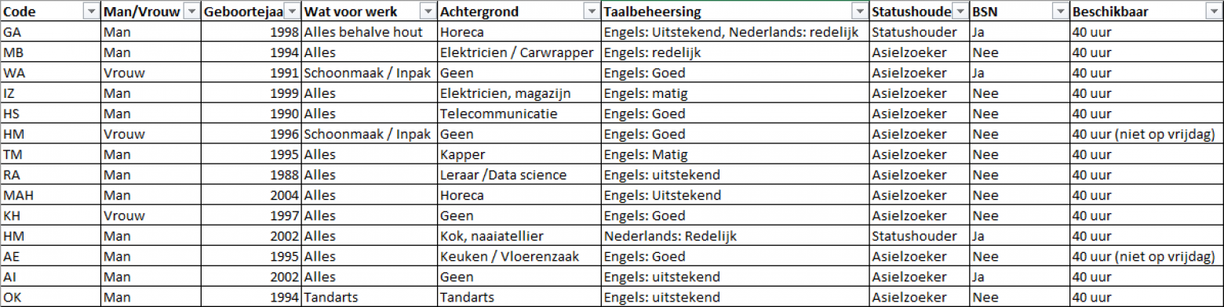1224x307 pixels.
Task: Click the Telecommunicatie cell
Action: pos(519,114)
